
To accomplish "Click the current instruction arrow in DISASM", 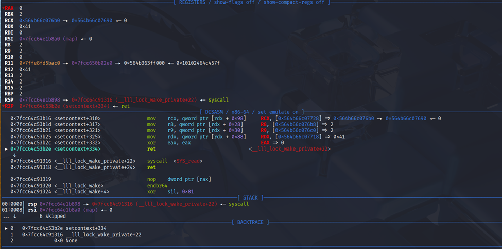I will click(x=6, y=148).
